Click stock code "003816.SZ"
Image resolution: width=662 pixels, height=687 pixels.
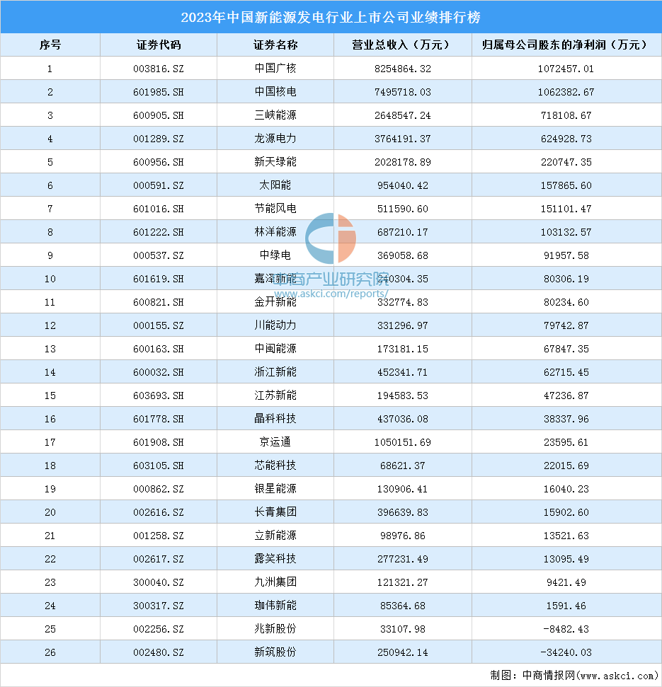click(x=159, y=69)
